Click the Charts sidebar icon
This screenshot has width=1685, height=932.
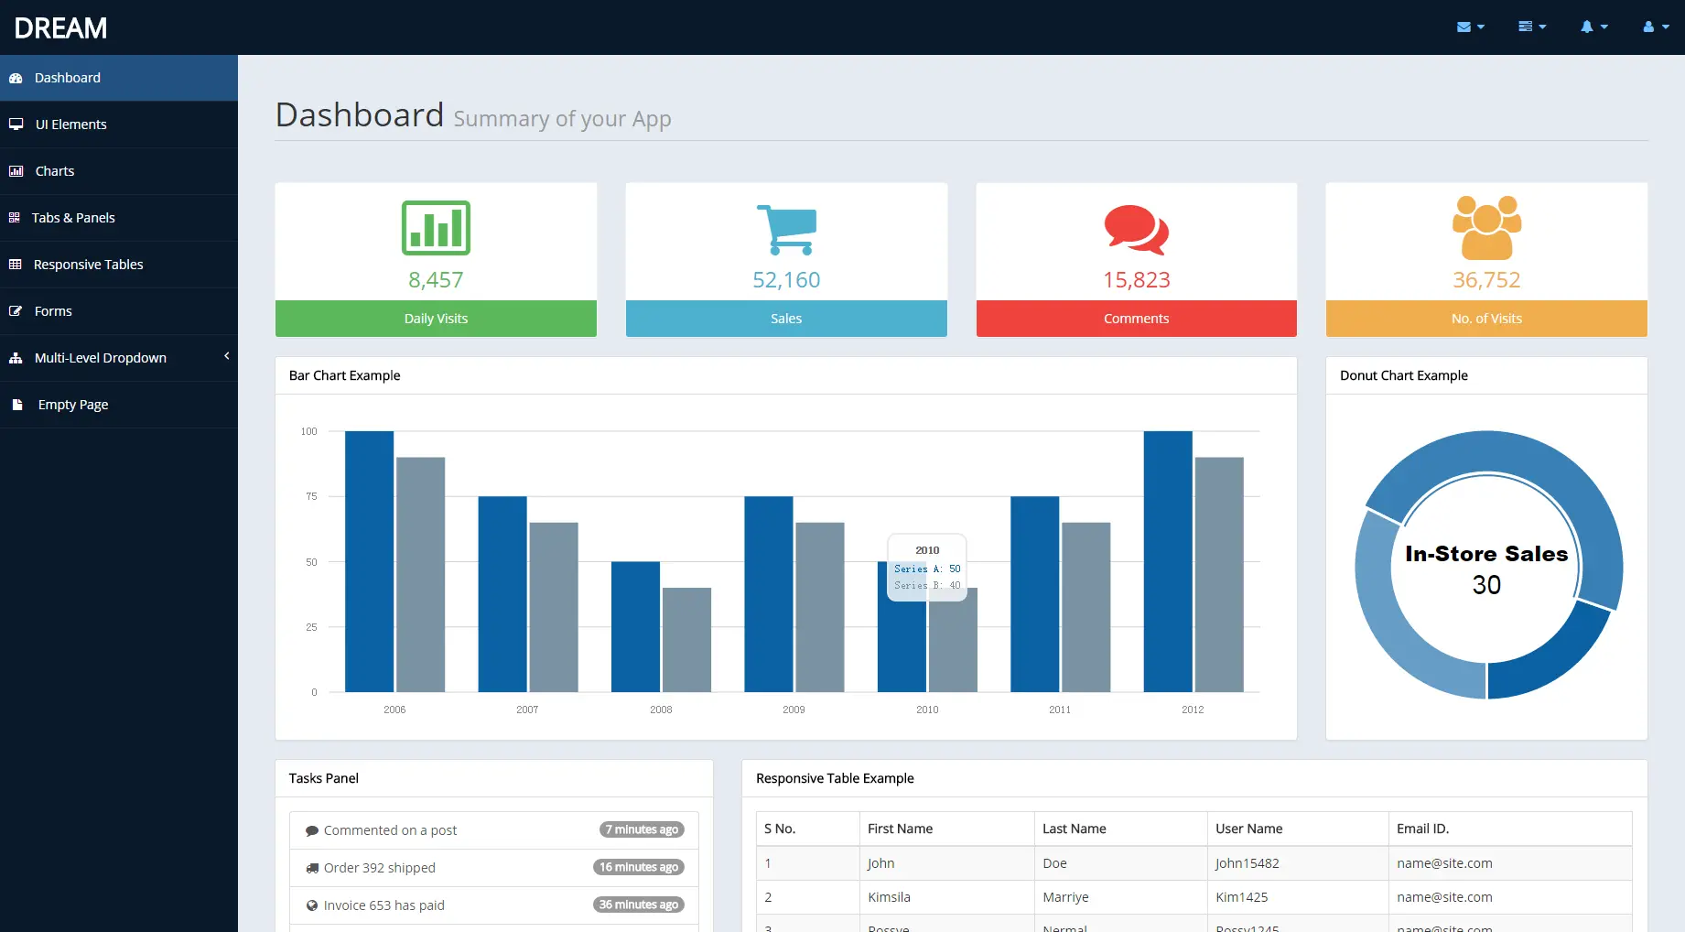tap(16, 171)
